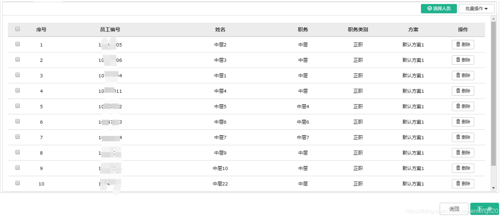The width and height of the screenshot is (502, 218).
Task: Delete the 中层6 row via 删除
Action: click(x=463, y=122)
